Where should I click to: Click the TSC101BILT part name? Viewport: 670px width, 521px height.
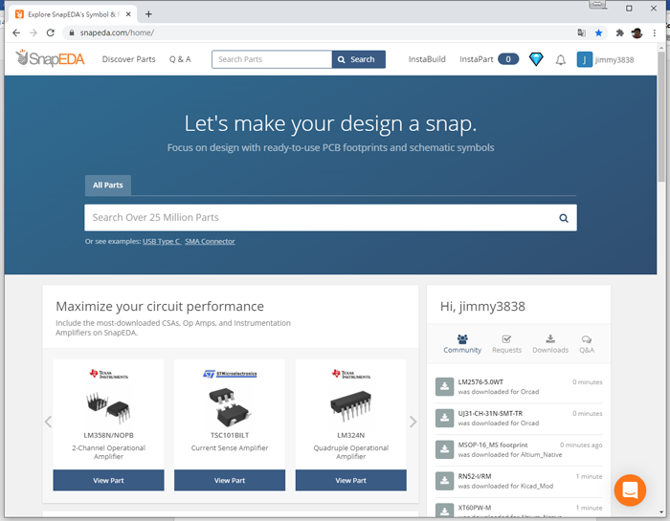230,435
